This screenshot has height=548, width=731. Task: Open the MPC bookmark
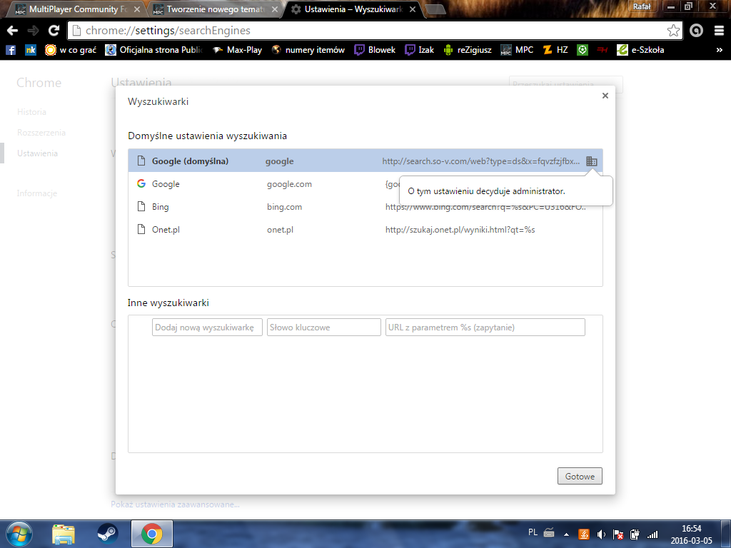coord(517,50)
